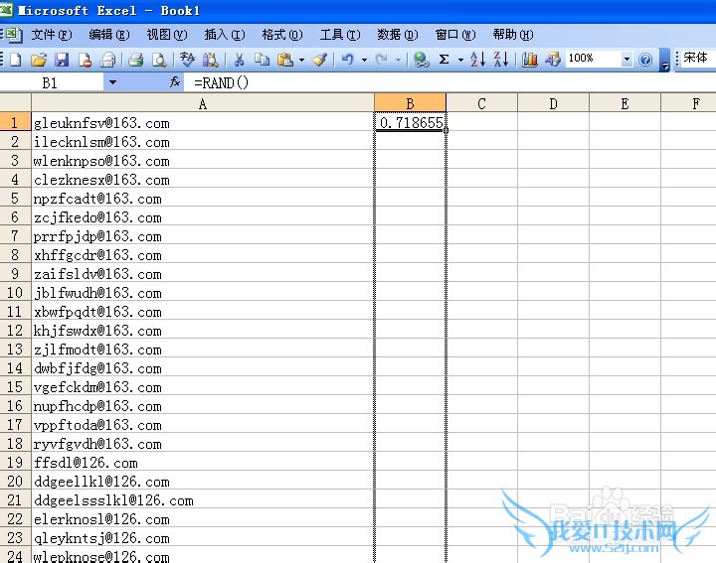The height and width of the screenshot is (563, 716).
Task: Cut selection with the scissors icon
Action: 239,60
